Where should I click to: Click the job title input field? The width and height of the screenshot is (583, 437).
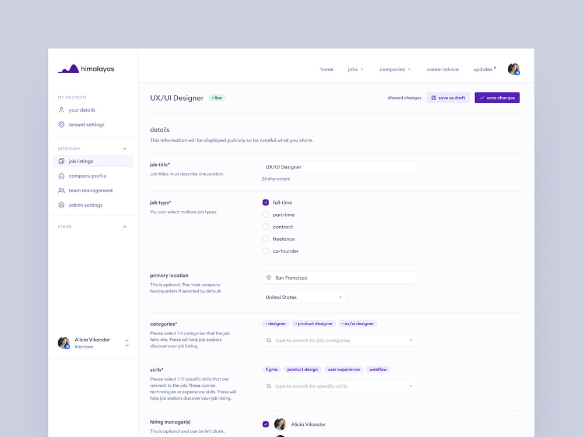coord(339,166)
